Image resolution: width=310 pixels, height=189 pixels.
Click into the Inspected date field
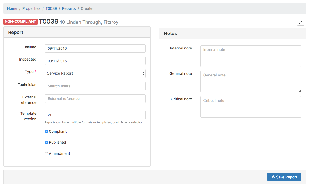tap(95, 61)
